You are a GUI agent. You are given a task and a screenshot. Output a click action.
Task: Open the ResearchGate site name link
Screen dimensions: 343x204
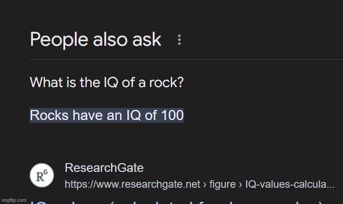click(x=104, y=168)
